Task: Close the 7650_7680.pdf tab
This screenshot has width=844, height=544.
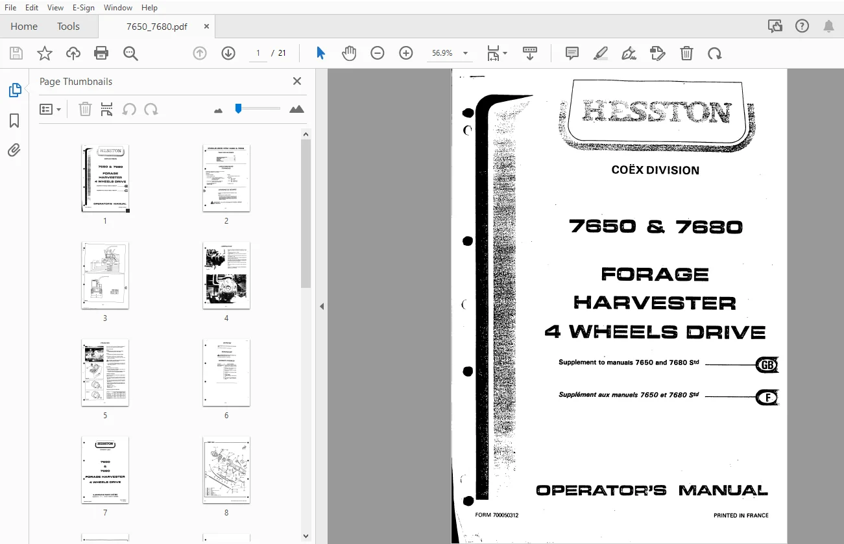Action: (x=206, y=27)
